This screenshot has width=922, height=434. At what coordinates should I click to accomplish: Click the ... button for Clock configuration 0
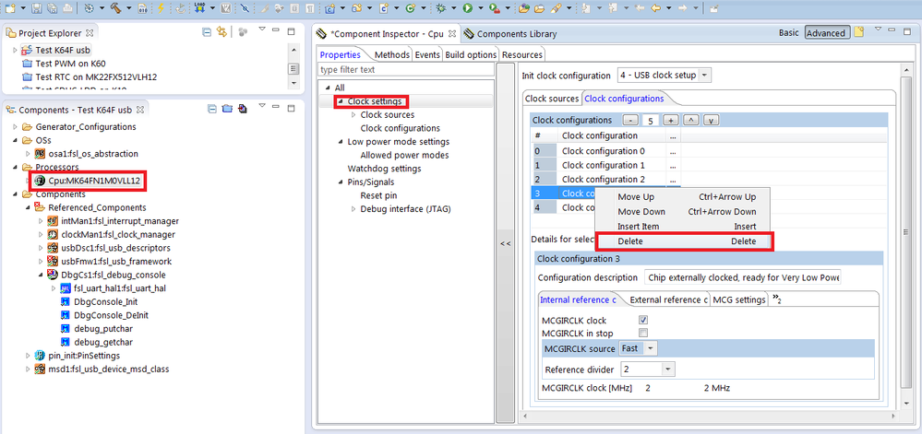pyautogui.click(x=673, y=151)
